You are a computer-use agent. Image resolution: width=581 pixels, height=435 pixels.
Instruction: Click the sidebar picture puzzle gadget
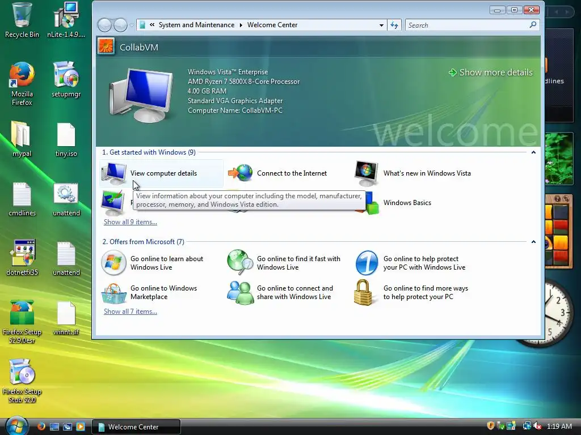(559, 231)
